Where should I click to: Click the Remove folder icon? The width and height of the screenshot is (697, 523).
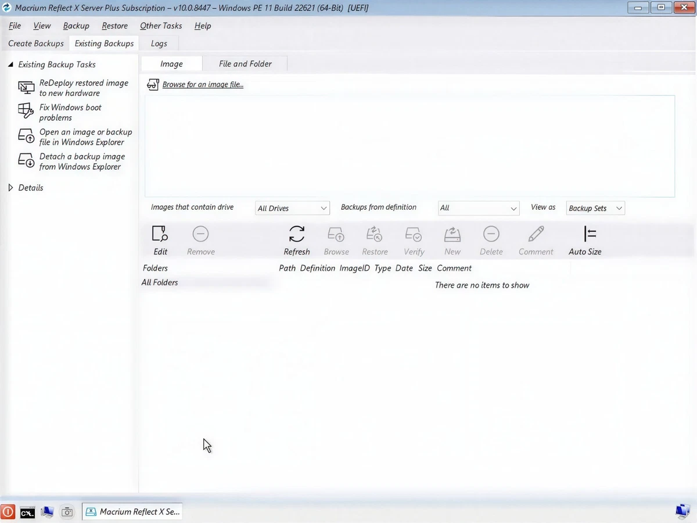[200, 234]
